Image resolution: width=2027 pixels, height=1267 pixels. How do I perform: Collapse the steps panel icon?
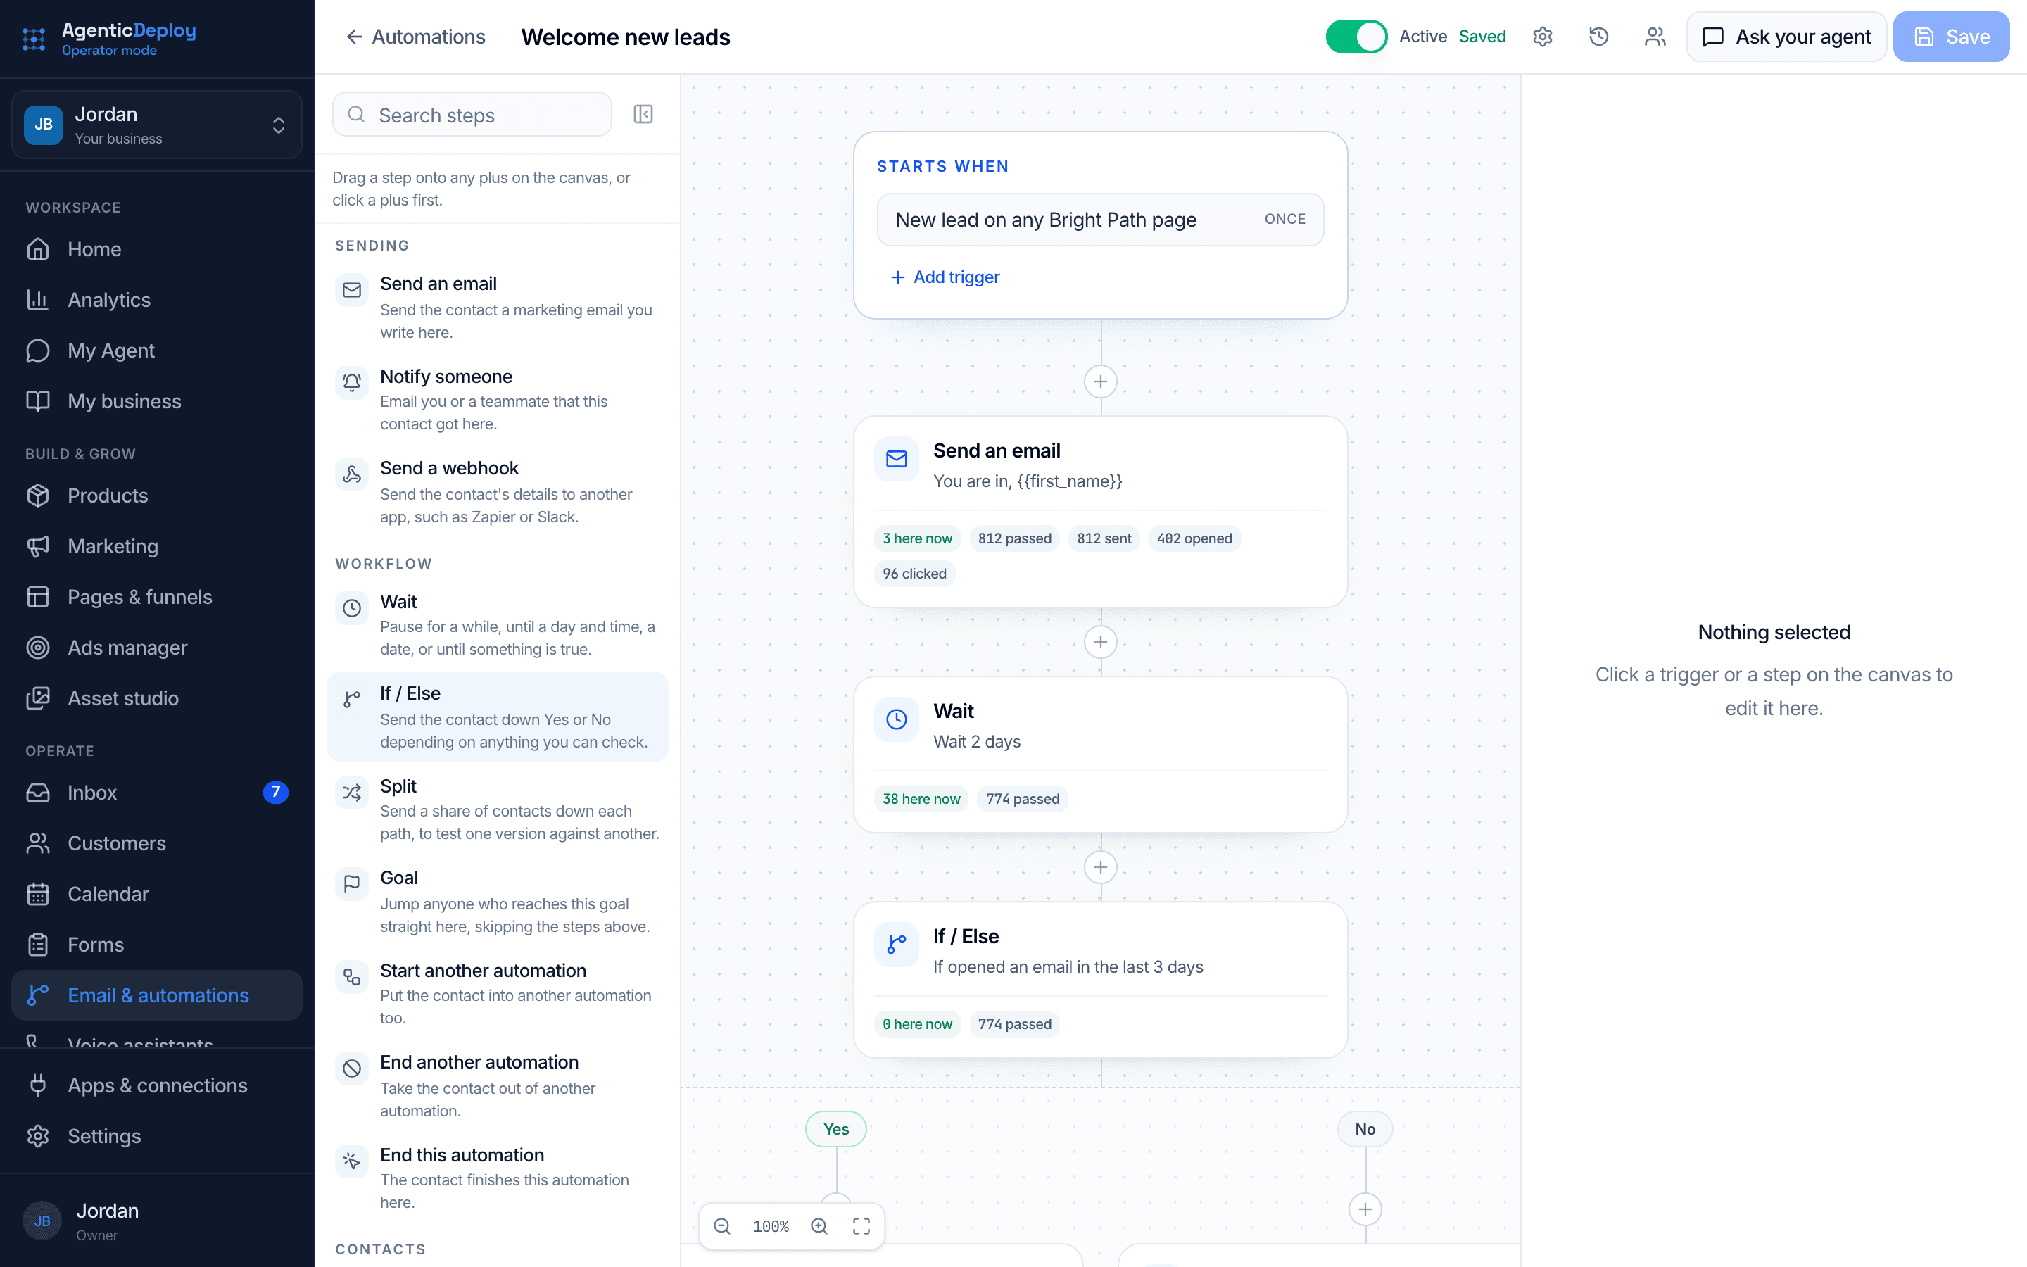[x=643, y=115]
